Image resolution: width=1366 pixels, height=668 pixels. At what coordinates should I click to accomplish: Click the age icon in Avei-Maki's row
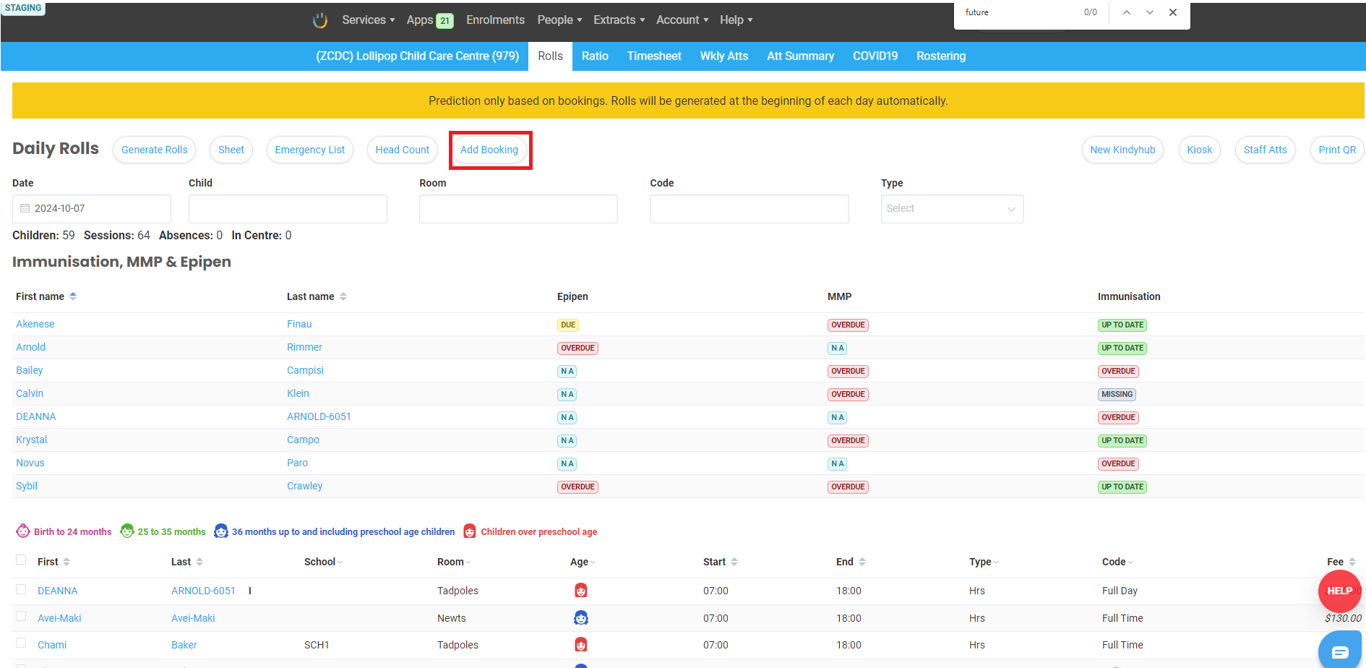coord(580,618)
